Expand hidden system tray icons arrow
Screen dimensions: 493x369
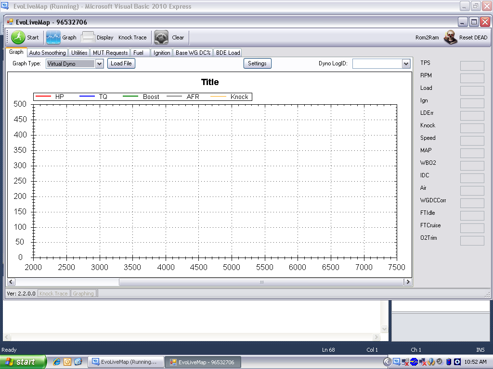[388, 362]
